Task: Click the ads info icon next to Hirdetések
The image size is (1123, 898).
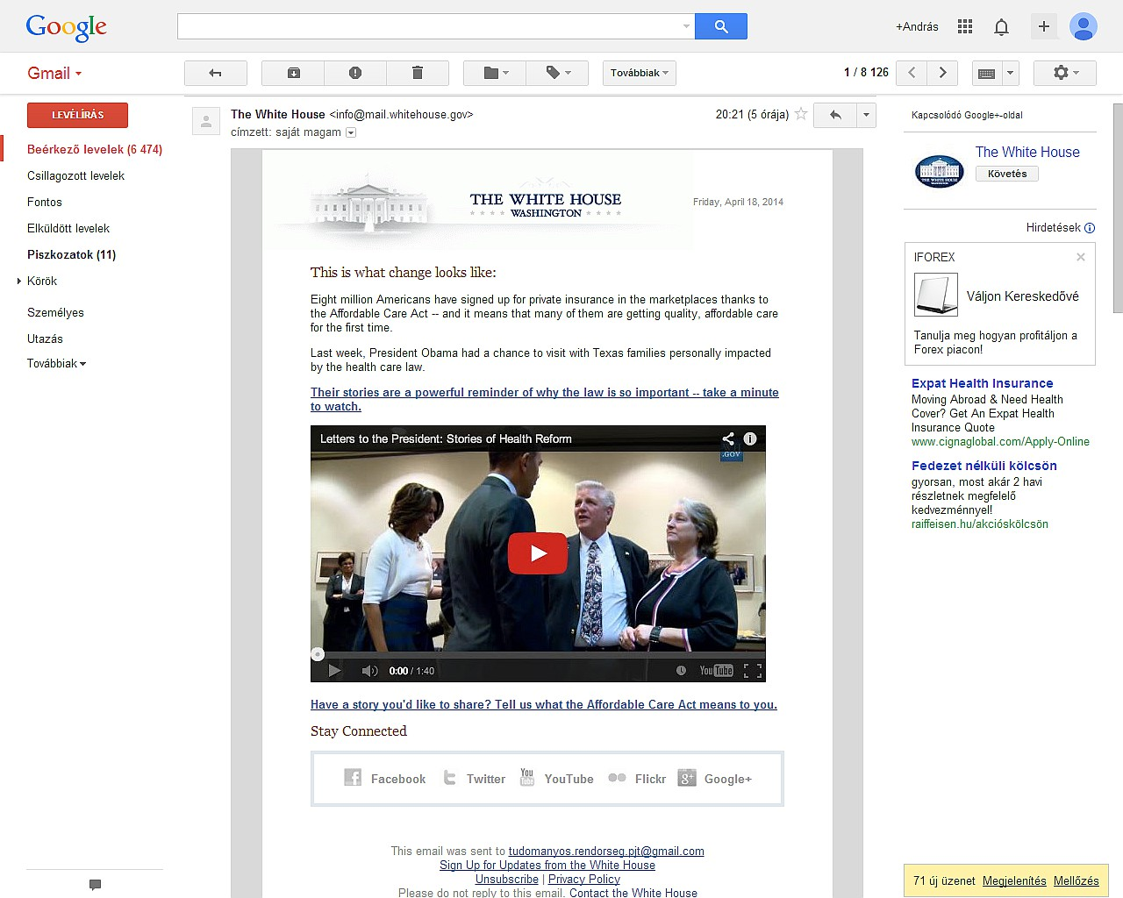Action: [1090, 228]
